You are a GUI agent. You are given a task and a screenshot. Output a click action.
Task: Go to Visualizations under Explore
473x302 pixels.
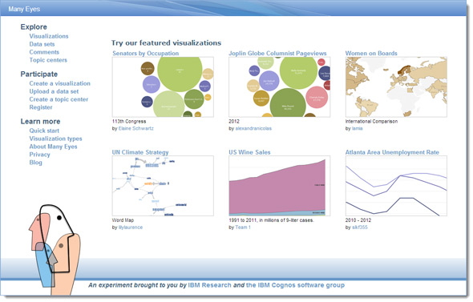tap(49, 36)
